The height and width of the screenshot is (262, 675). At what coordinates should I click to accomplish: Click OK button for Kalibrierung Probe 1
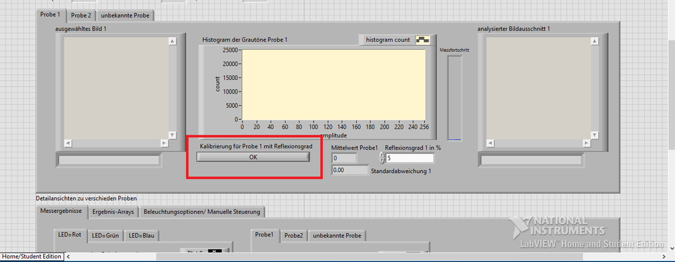[253, 158]
